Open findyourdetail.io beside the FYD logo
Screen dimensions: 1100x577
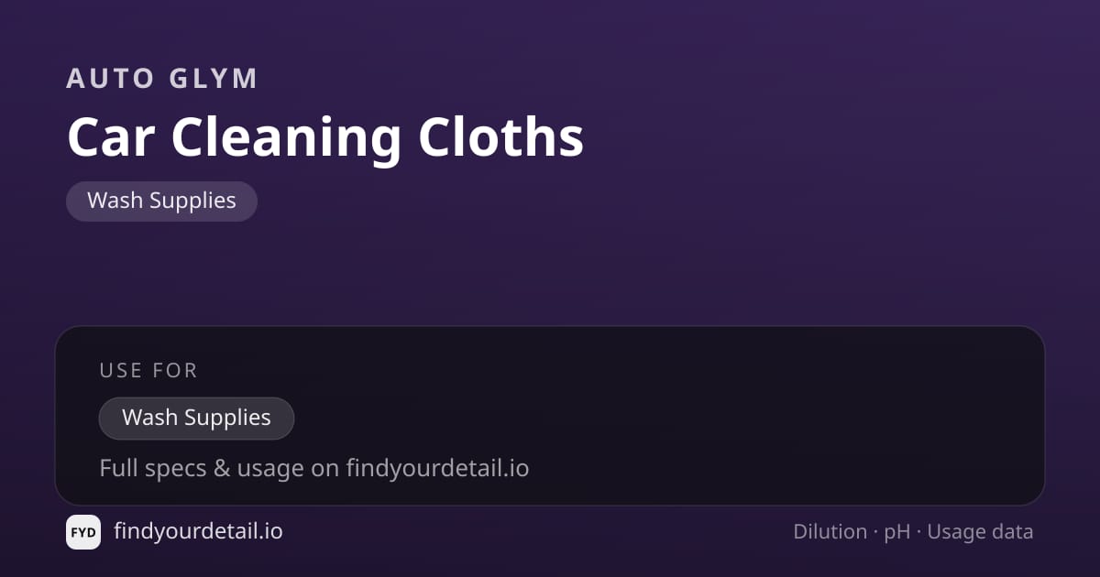tap(198, 531)
